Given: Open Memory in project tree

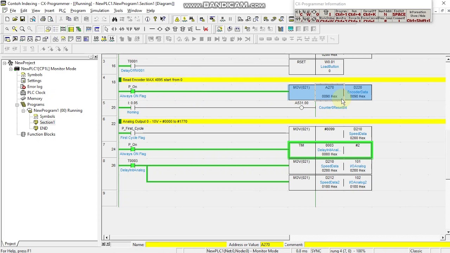Looking at the screenshot, I should [35, 99].
